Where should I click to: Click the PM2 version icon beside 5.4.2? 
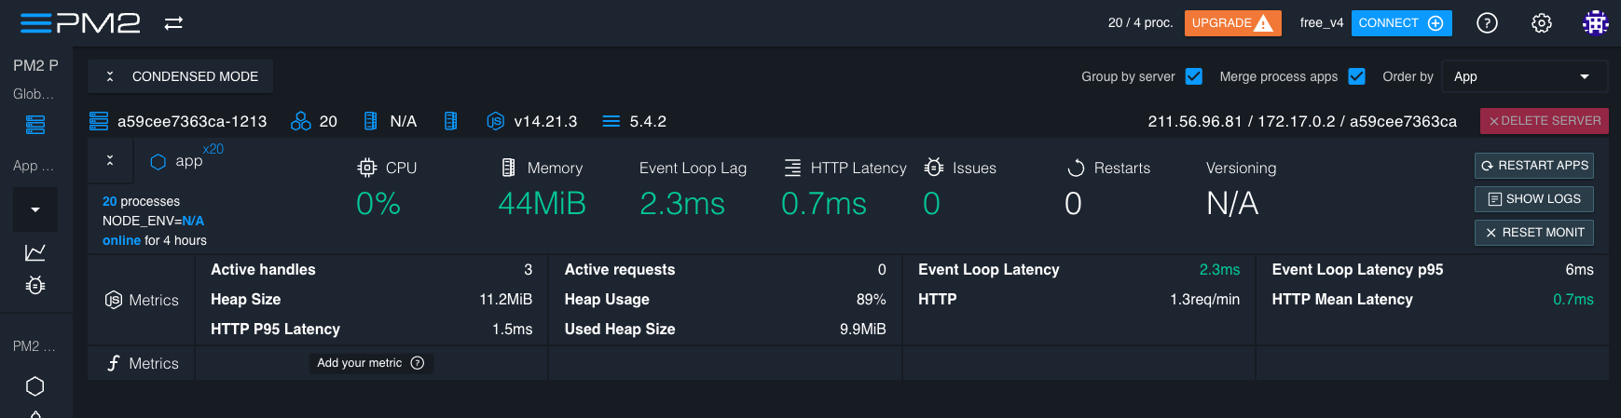coord(611,121)
